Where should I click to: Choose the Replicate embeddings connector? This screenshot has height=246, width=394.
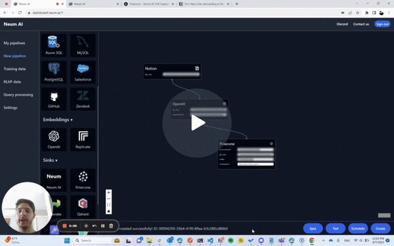point(83,139)
